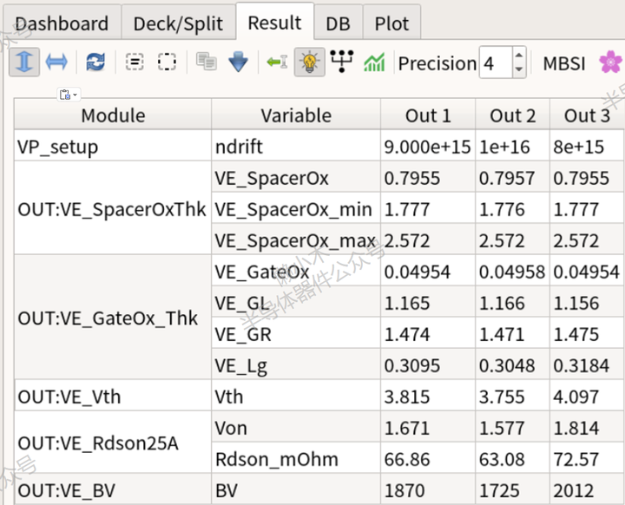Open the Deck/Split tab
The image size is (625, 505).
click(178, 23)
